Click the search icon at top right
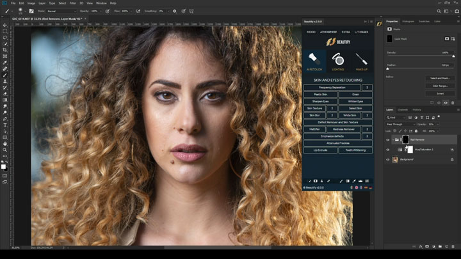Image resolution: width=461 pixels, height=259 pixels. (x=439, y=11)
